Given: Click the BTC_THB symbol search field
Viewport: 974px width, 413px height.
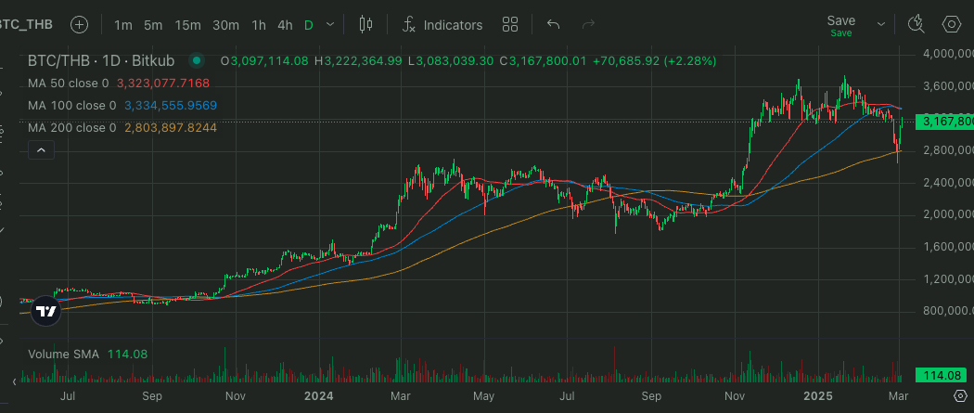Looking at the screenshot, I should tap(26, 25).
